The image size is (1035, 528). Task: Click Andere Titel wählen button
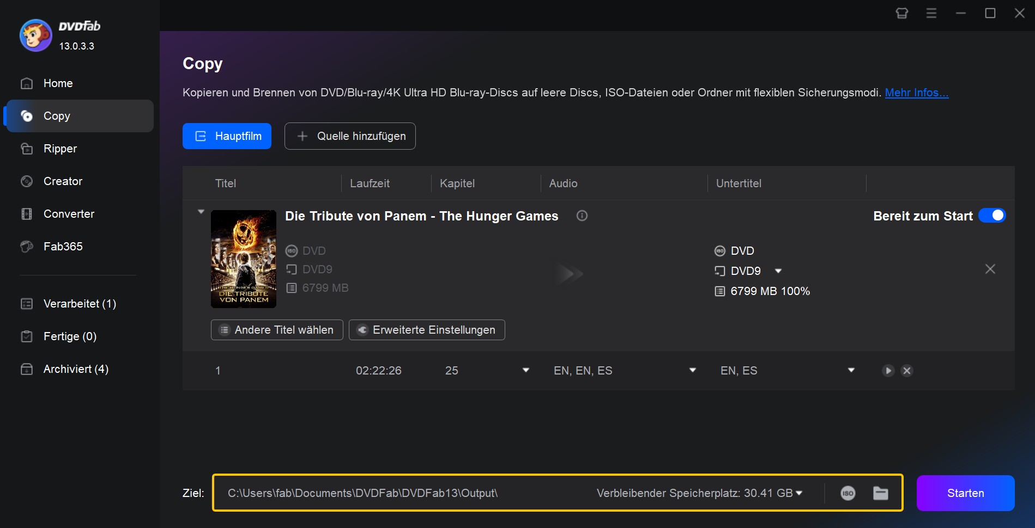pos(277,330)
